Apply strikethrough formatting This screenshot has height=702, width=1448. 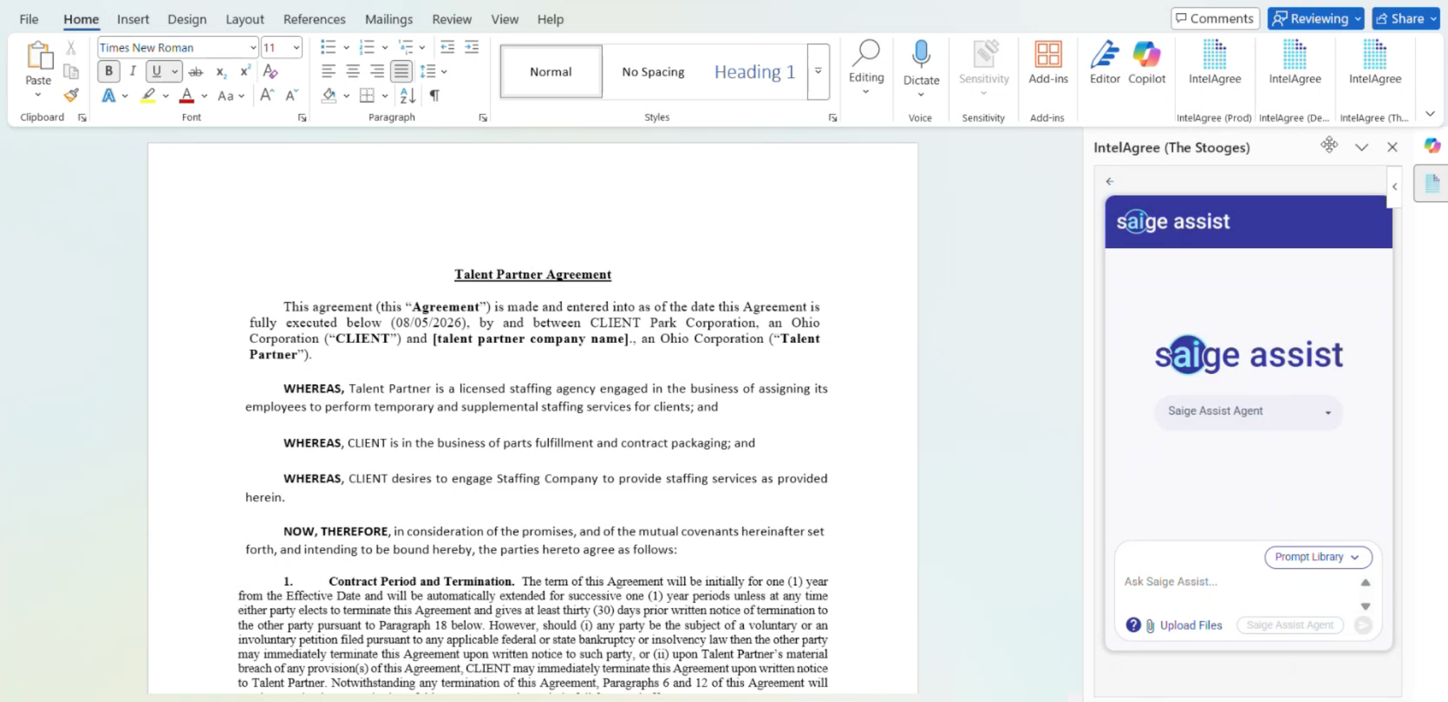[x=196, y=71]
